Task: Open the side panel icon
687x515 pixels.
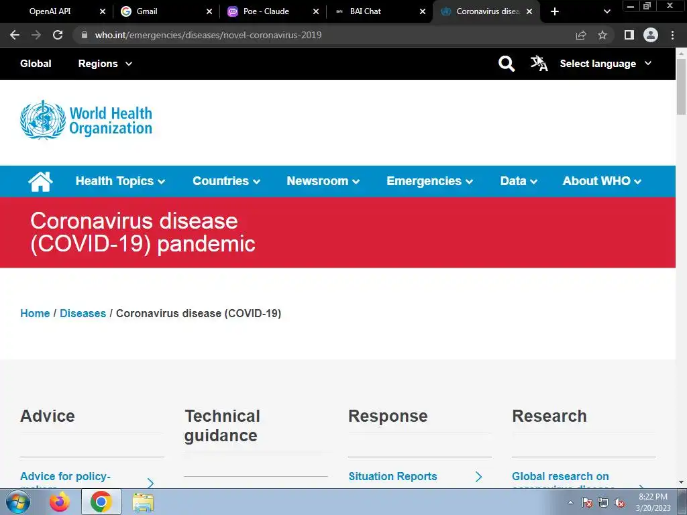Action: coord(629,35)
